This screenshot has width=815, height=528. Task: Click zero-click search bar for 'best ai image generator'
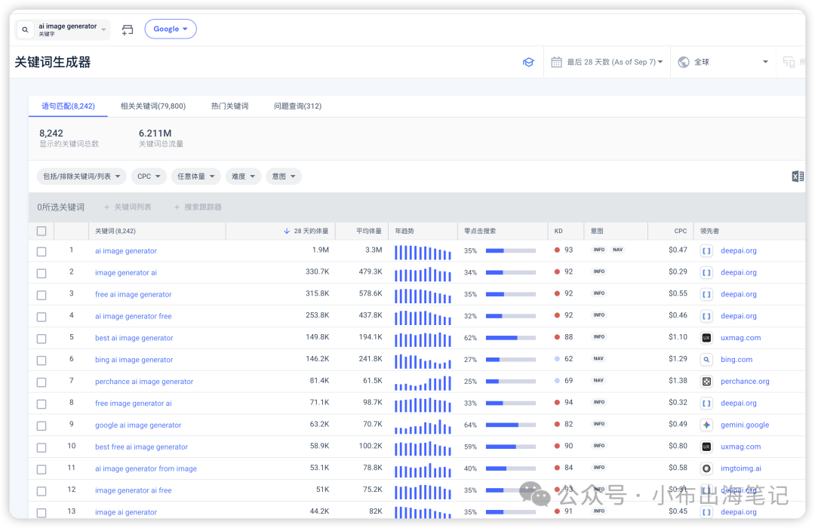[510, 338]
